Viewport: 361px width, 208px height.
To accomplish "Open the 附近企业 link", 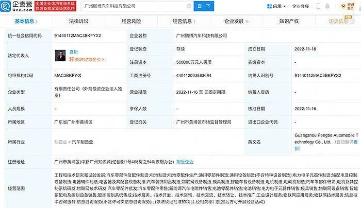I will pyautogui.click(x=185, y=162).
